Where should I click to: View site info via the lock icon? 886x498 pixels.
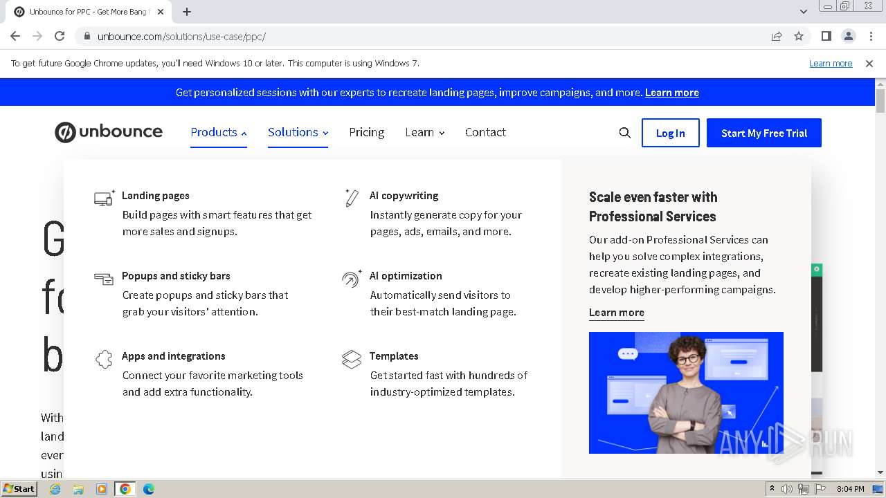(x=87, y=36)
